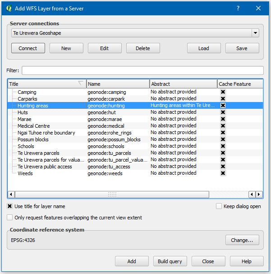Toggle Cache Feature checkbox for Camping
The image size is (271, 274).
(223, 92)
